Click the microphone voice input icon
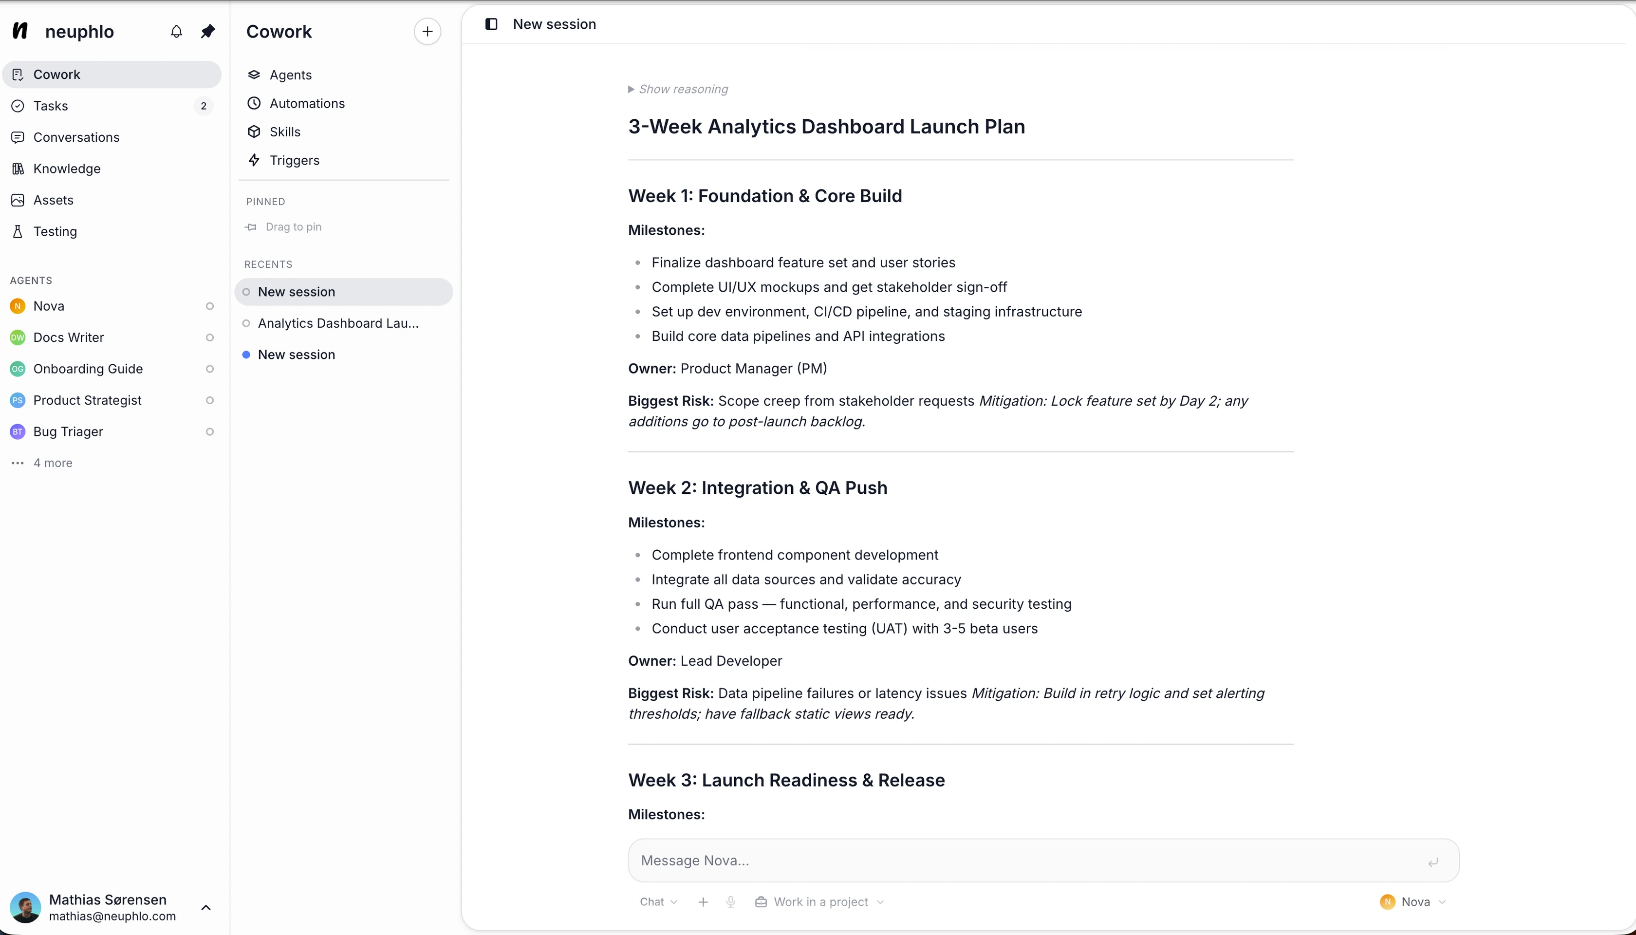Image resolution: width=1636 pixels, height=935 pixels. 731,902
